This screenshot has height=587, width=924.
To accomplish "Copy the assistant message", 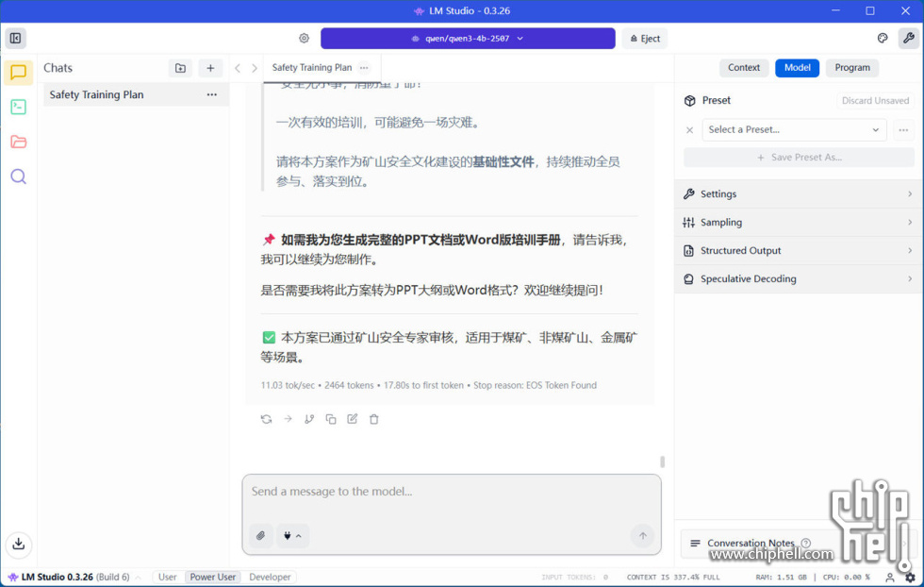I will pos(331,419).
